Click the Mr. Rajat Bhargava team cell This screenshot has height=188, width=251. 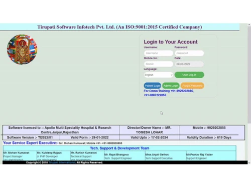point(124,156)
